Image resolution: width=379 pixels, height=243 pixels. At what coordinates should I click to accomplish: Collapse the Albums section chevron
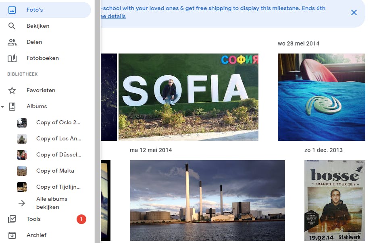[2, 106]
